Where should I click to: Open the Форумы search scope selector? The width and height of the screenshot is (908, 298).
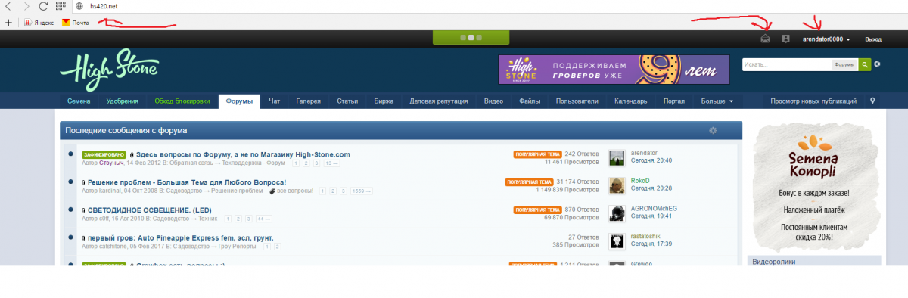[x=844, y=65]
